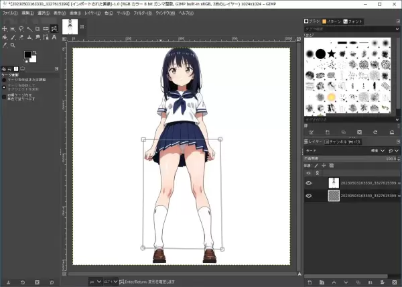The image size is (402, 287).
Task: Select the solid star brush
Action: [332, 54]
